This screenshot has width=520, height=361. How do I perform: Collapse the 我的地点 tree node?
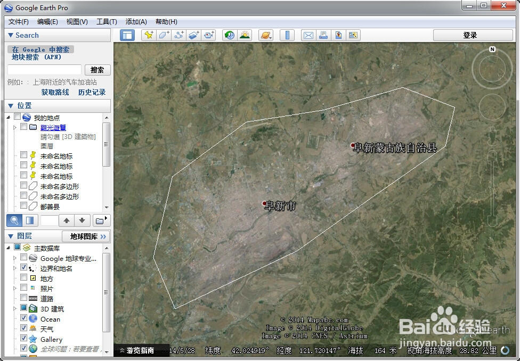click(9, 117)
